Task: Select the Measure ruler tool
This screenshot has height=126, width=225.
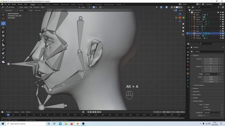Action: (x=3, y=45)
